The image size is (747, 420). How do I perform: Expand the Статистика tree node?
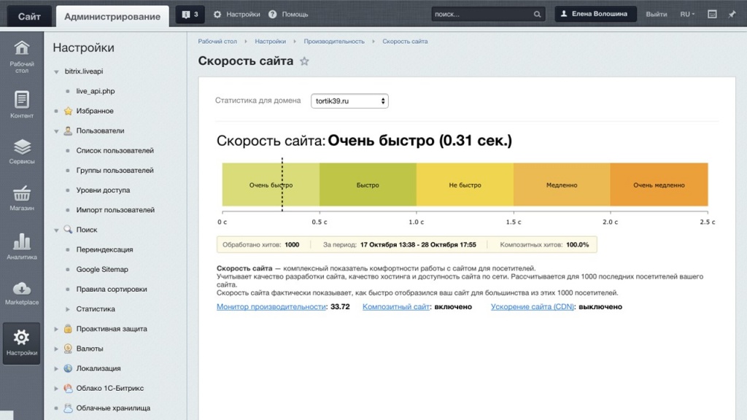pyautogui.click(x=68, y=309)
